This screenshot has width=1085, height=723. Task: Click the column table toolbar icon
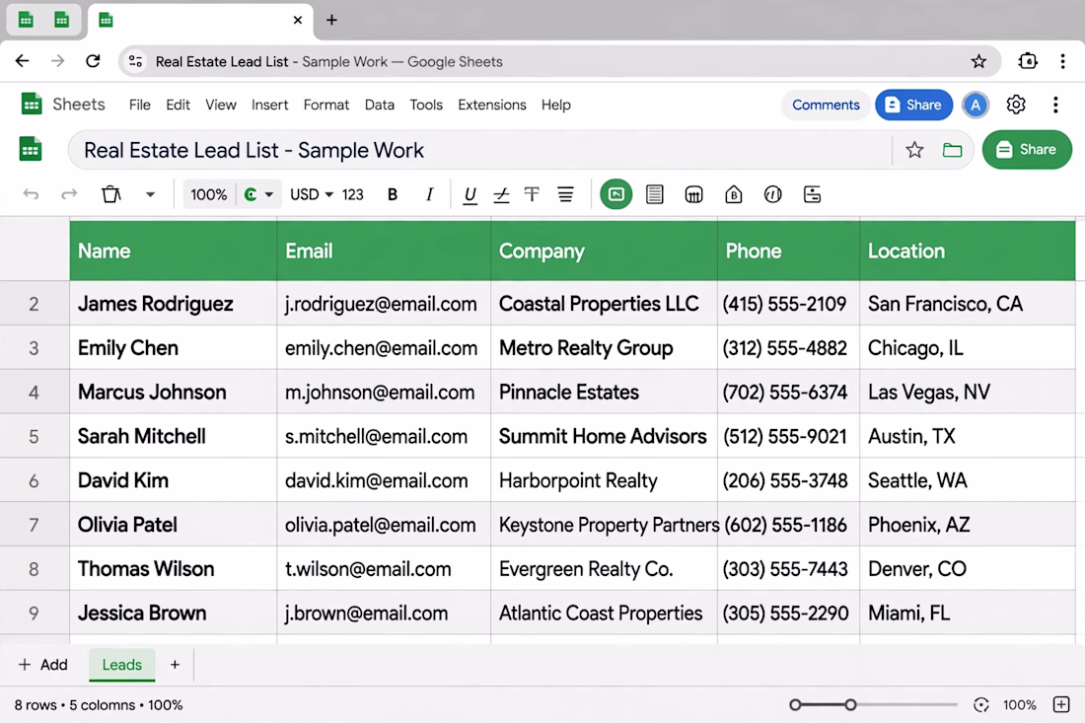coord(693,194)
